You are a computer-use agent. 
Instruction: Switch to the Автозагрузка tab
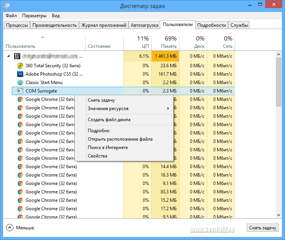[144, 25]
